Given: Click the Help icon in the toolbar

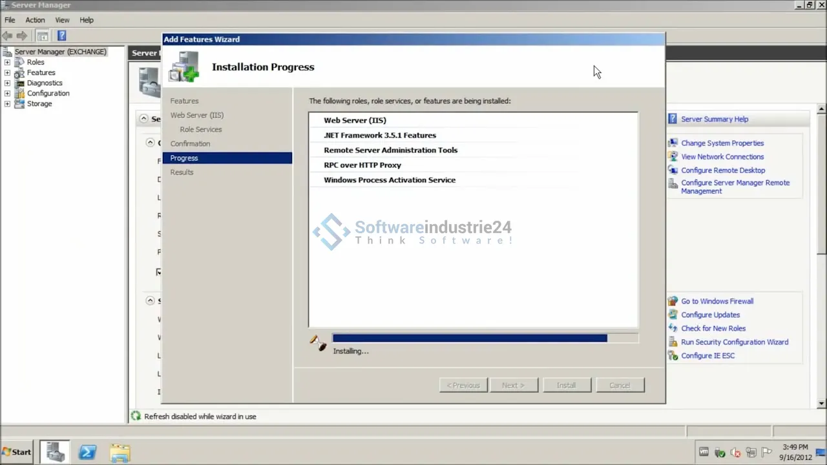Looking at the screenshot, I should [x=61, y=36].
